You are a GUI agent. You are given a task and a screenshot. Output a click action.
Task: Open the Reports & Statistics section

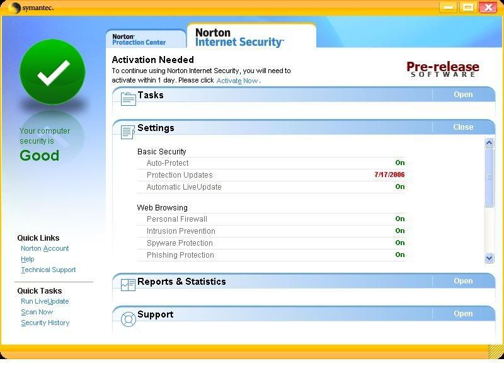[463, 281]
